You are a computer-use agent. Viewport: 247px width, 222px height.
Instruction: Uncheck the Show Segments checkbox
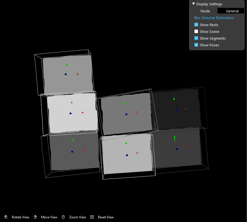196,38
